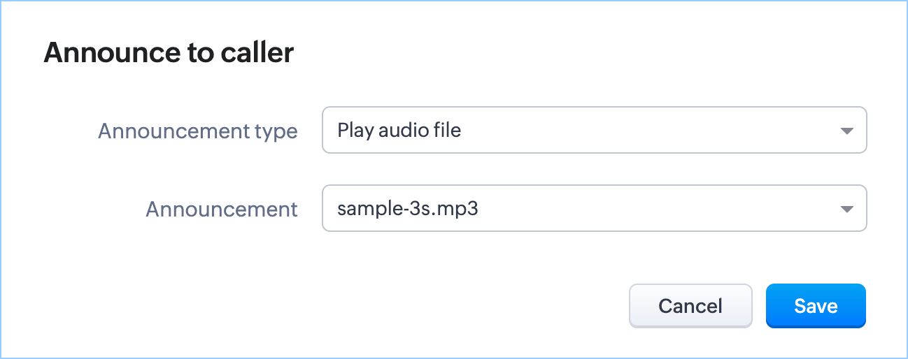The width and height of the screenshot is (908, 359).
Task: Click the Announcement type dropdown arrow
Action: pyautogui.click(x=846, y=131)
